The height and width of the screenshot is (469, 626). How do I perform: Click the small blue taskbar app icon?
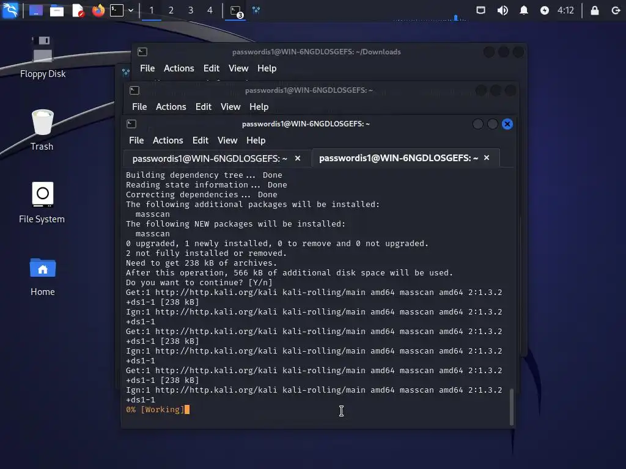[x=256, y=10]
